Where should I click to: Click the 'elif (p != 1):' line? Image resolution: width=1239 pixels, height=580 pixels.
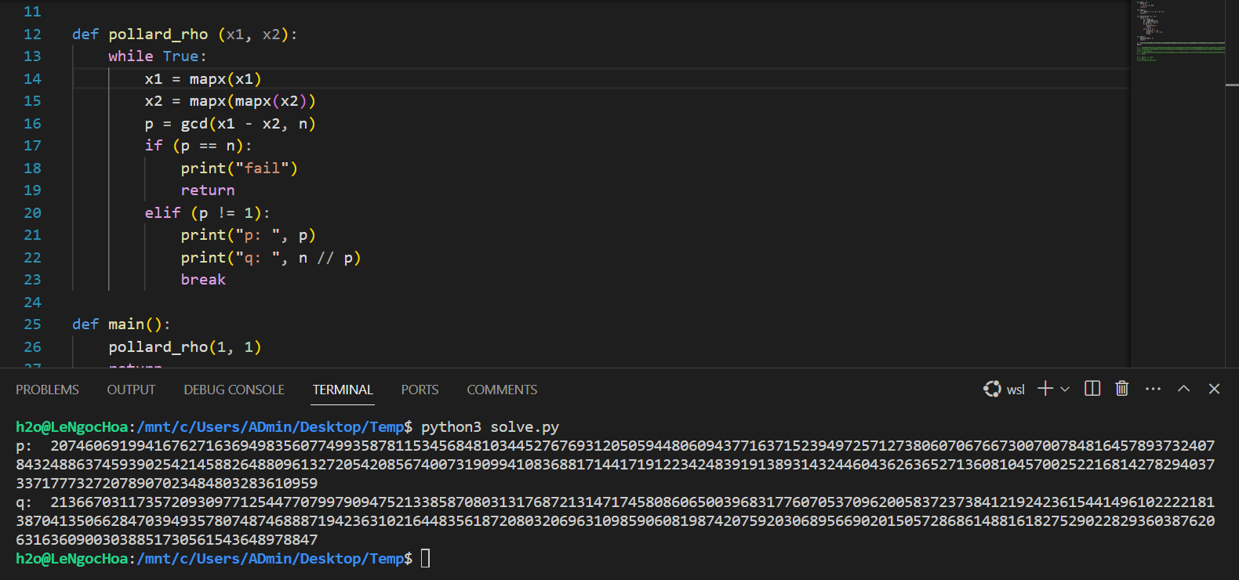[x=207, y=213]
